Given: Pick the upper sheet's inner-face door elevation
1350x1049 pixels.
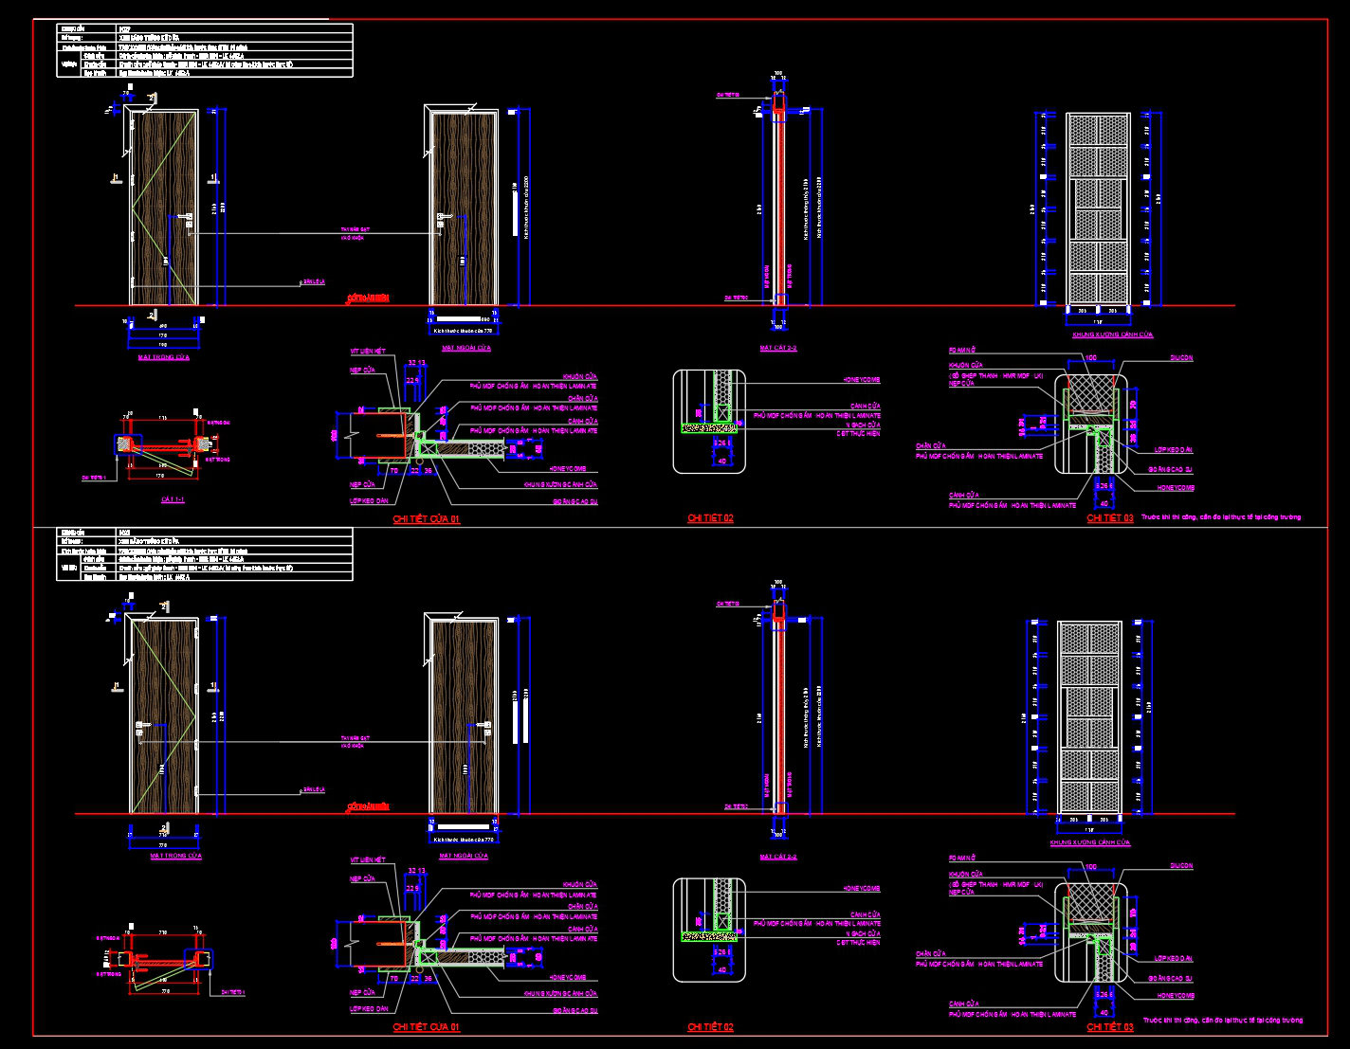Looking at the screenshot, I should tap(163, 207).
